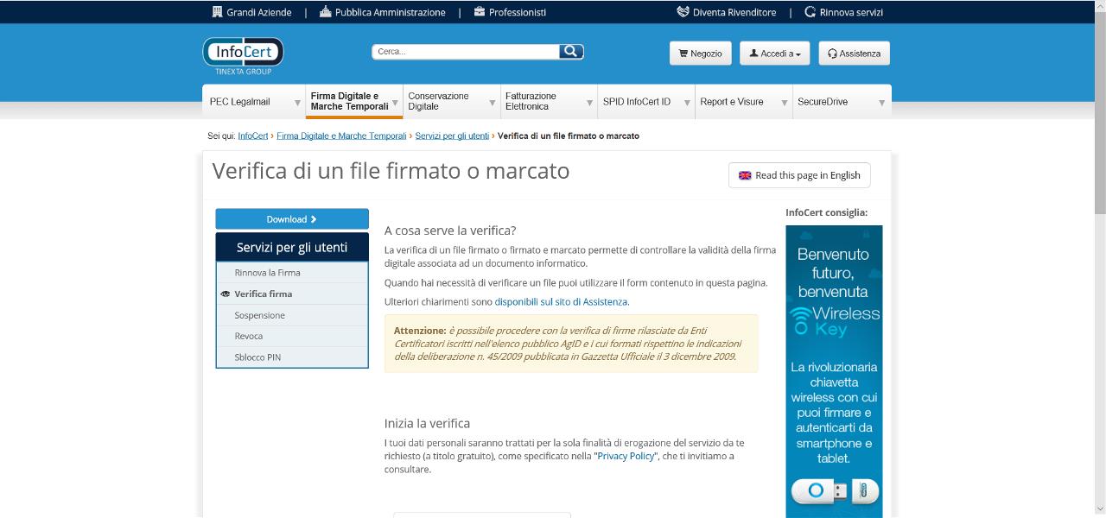Open the Privacy Policy link
The image size is (1106, 518).
pos(627,456)
